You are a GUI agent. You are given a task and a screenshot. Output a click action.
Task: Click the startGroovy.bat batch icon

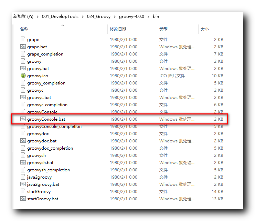click(23, 199)
